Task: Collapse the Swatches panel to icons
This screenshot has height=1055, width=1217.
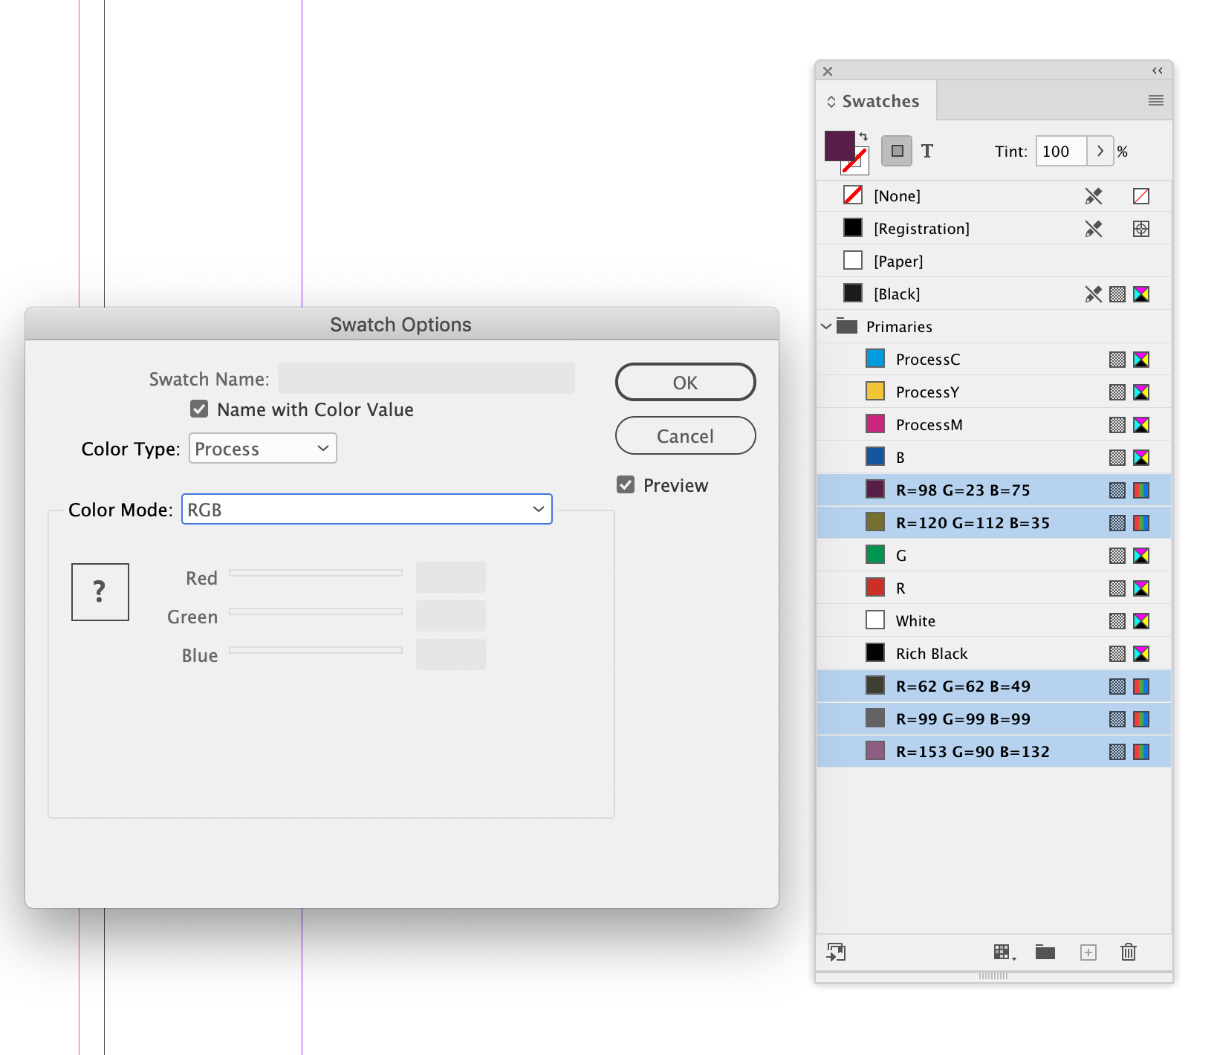Action: [1157, 71]
